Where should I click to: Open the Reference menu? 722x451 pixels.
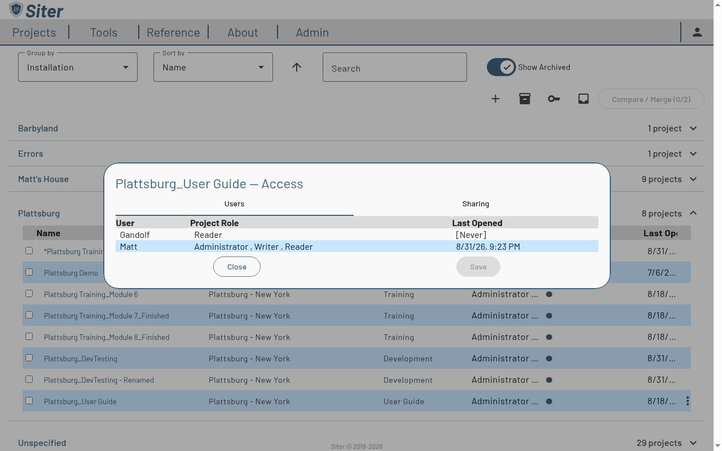[173, 33]
